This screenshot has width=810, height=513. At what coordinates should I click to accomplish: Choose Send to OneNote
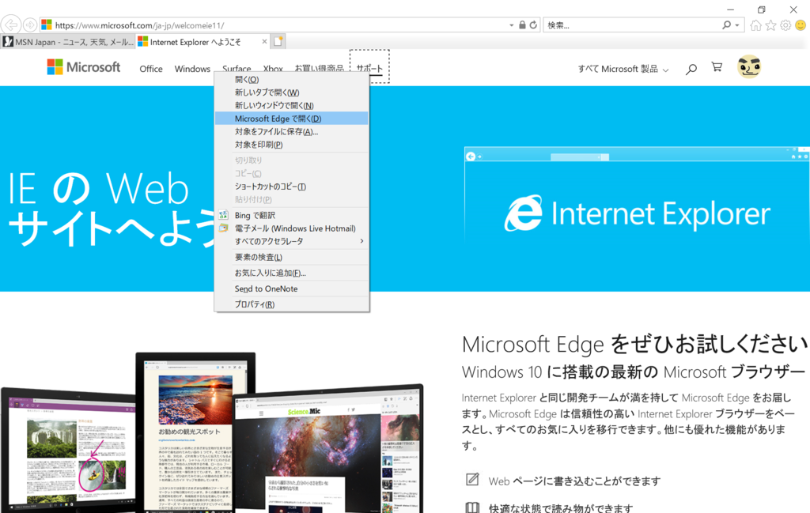coord(292,289)
